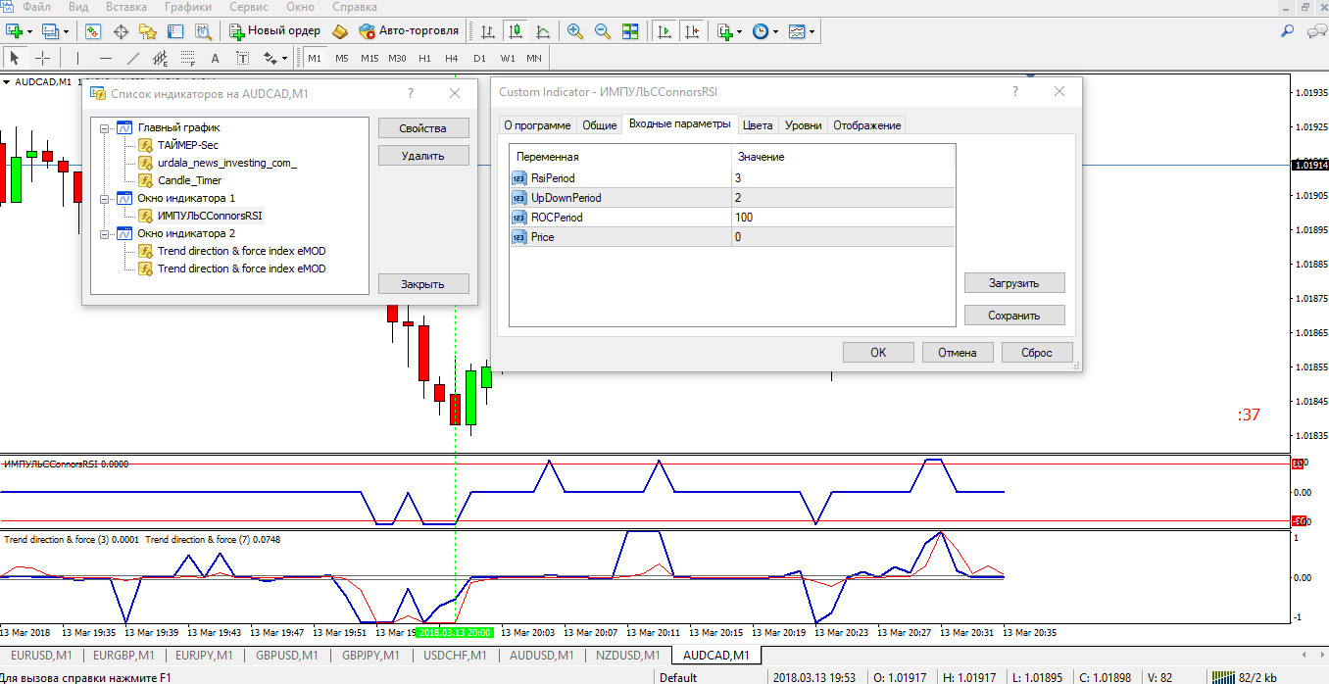Open the Графики menu

click(x=188, y=7)
